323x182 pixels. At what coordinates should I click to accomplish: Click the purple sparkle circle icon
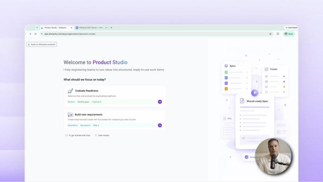tap(255, 93)
